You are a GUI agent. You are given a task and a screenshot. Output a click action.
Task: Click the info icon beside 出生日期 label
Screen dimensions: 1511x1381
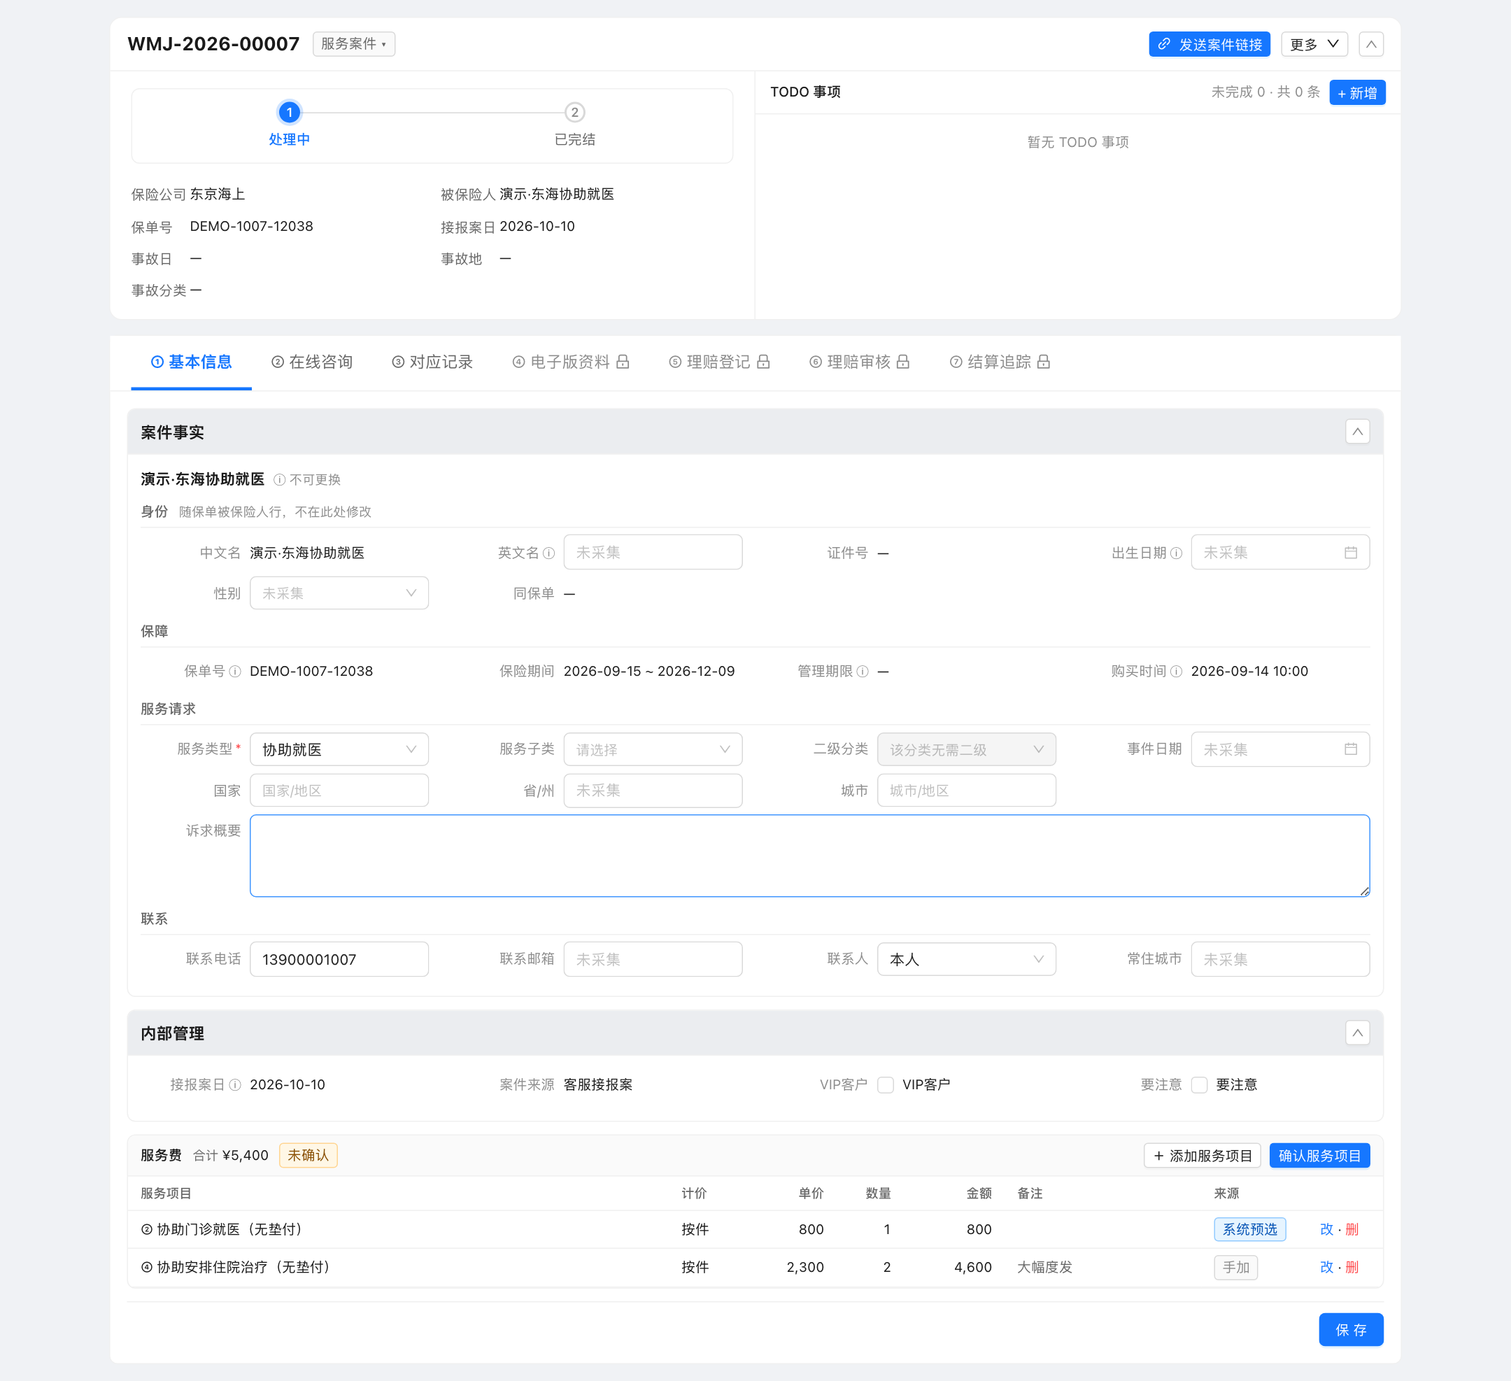pyautogui.click(x=1176, y=553)
